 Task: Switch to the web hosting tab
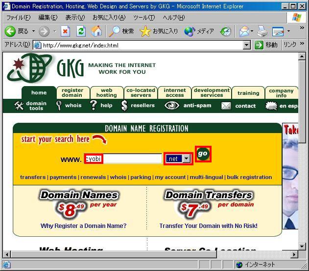tap(106, 92)
